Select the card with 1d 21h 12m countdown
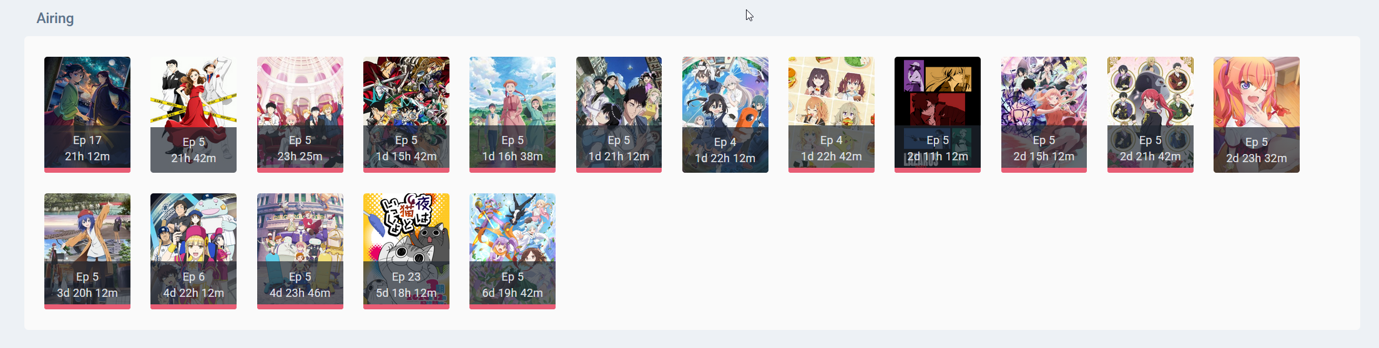 coord(619,114)
